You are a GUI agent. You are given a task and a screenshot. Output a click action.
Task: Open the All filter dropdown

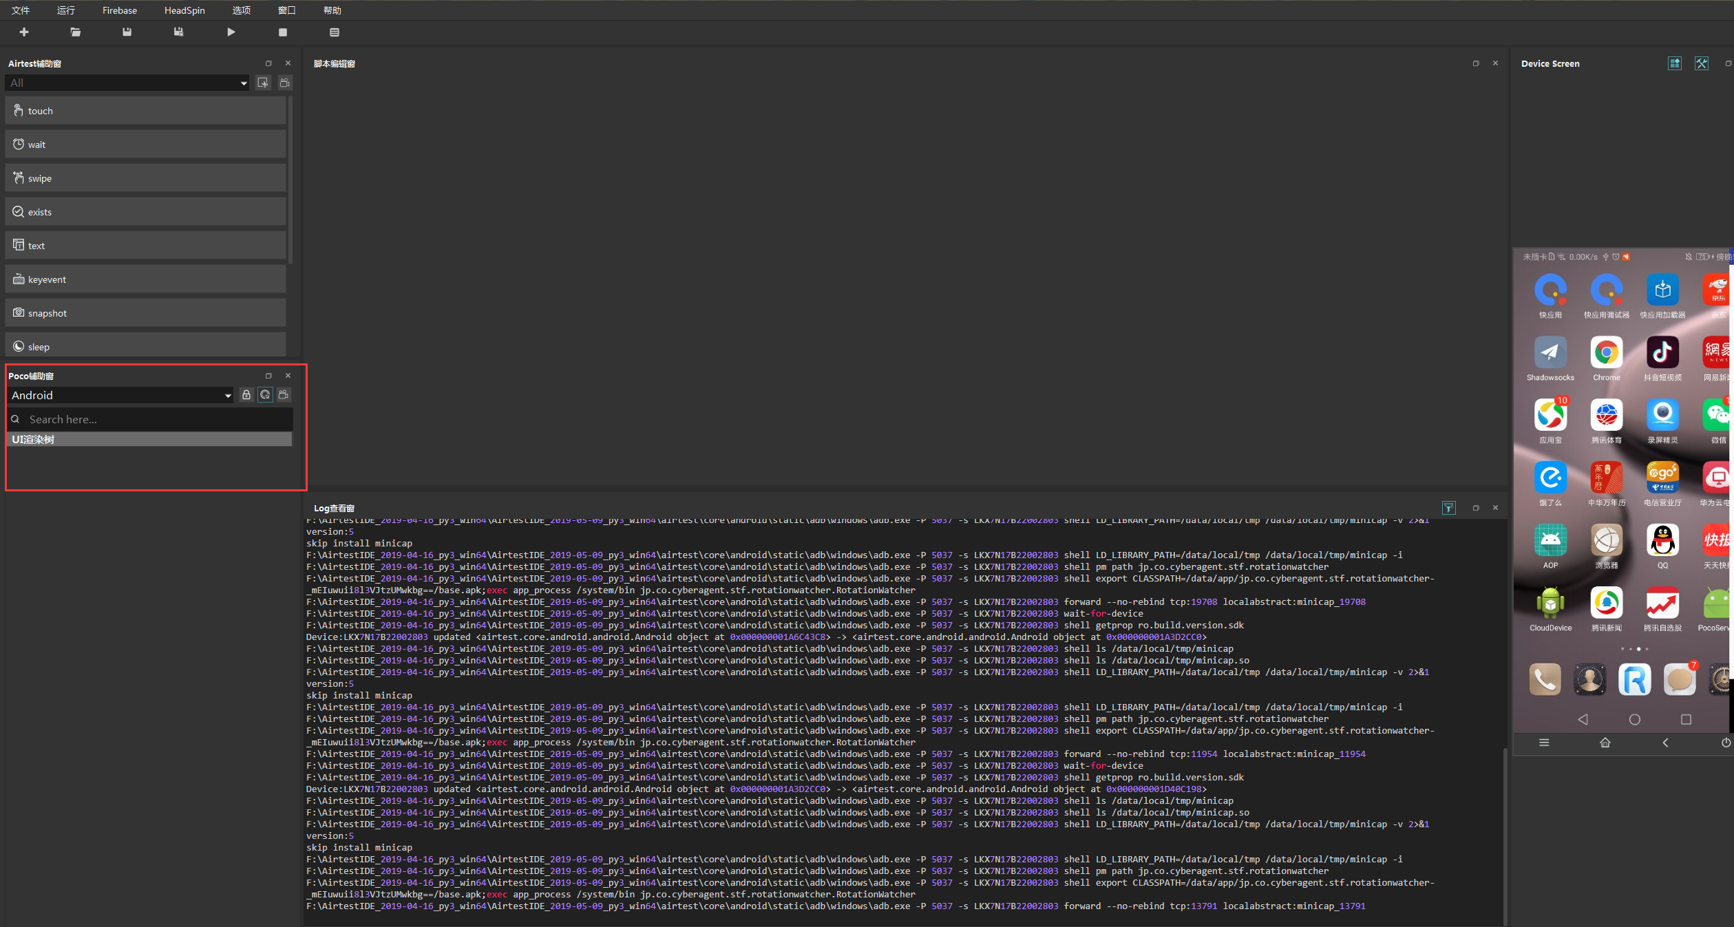127,83
